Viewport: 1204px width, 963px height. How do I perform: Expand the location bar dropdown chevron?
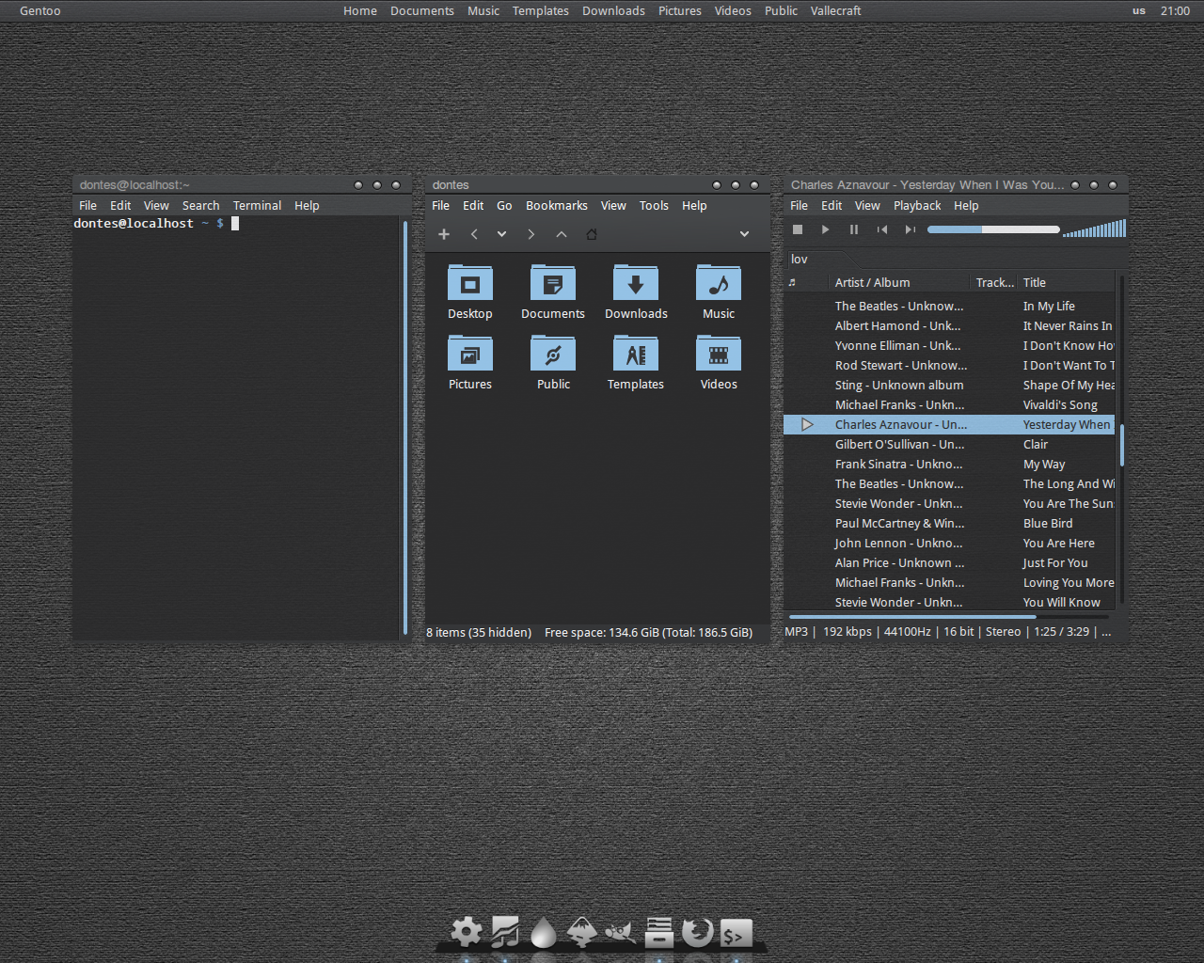coord(744,234)
